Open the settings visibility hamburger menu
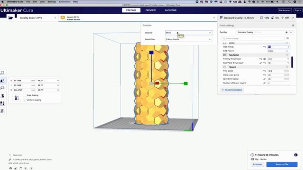303x170 pixels. tap(287, 38)
